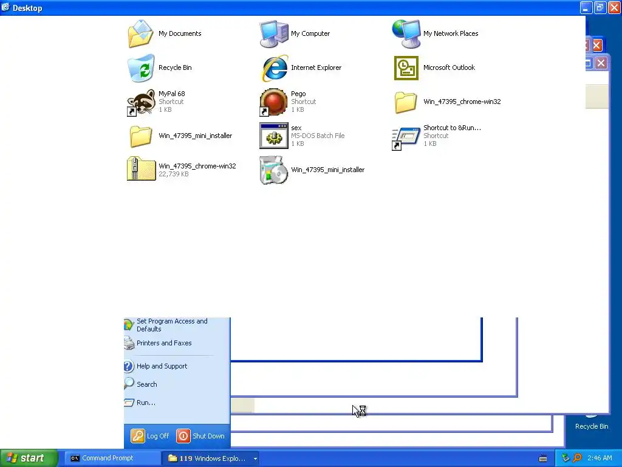Screen dimensions: 622x467
Task: Click the 'My Documents' label text
Action: pos(180,34)
